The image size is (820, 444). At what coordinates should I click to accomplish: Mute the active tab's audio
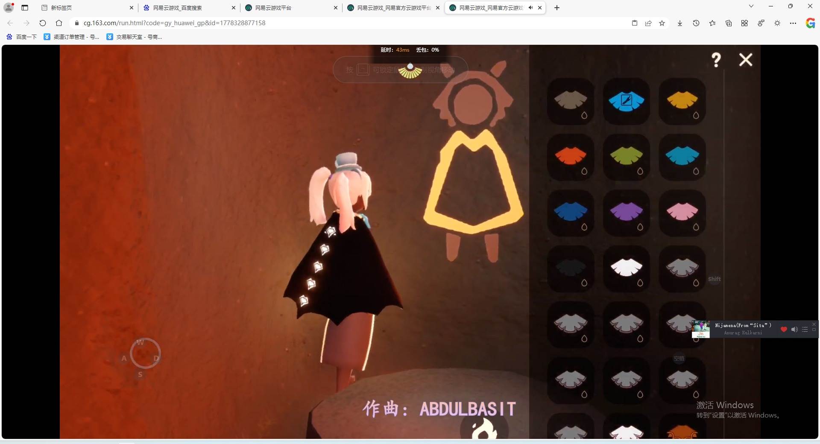coord(530,8)
